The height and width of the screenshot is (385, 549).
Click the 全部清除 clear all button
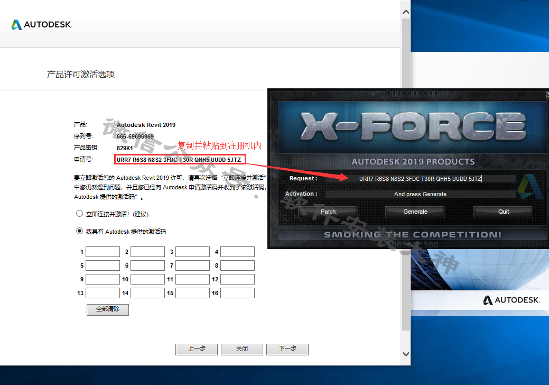(x=108, y=309)
